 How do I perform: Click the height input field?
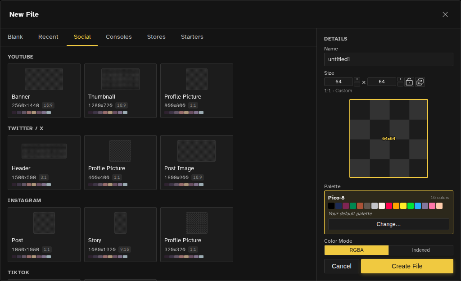tap(382, 82)
